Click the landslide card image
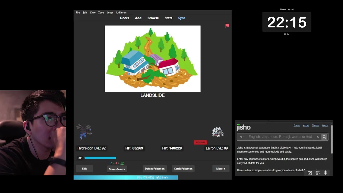 tap(153, 59)
